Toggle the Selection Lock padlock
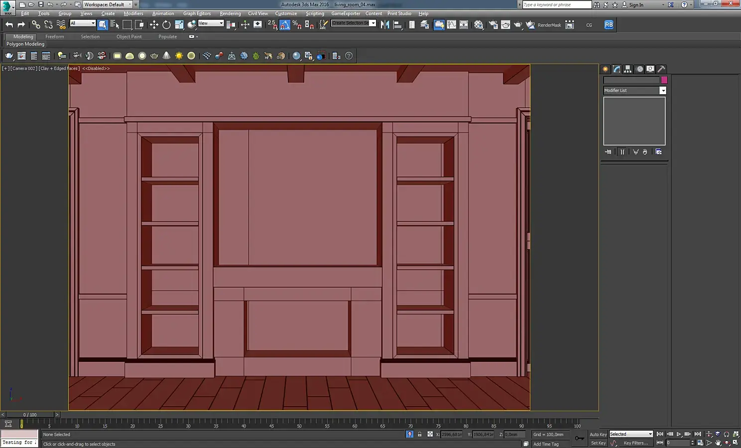Screen dimensions: 741x448 [419, 434]
